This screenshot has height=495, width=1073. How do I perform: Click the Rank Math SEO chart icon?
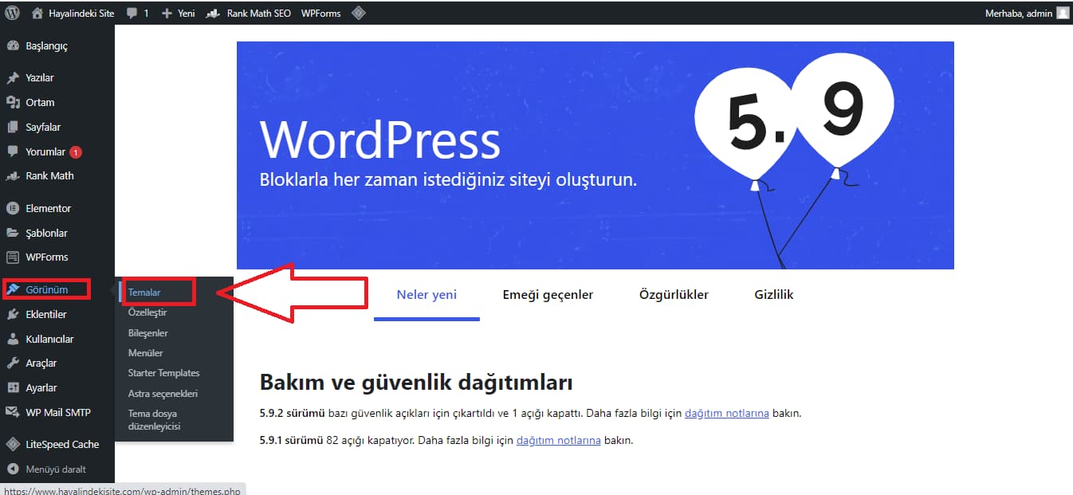coord(213,14)
